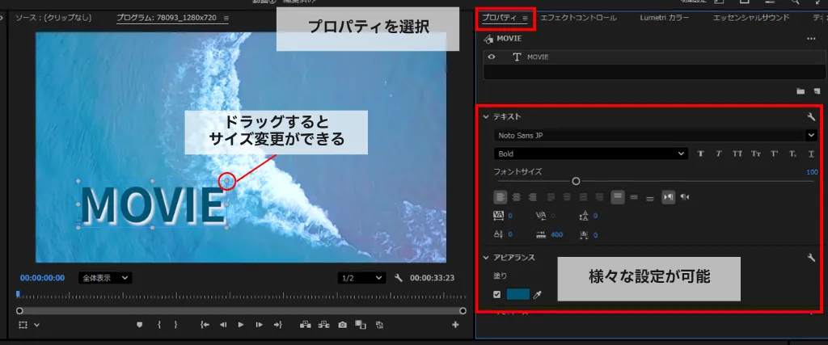Open the Text section wrench settings
The width and height of the screenshot is (828, 345).
tap(812, 116)
